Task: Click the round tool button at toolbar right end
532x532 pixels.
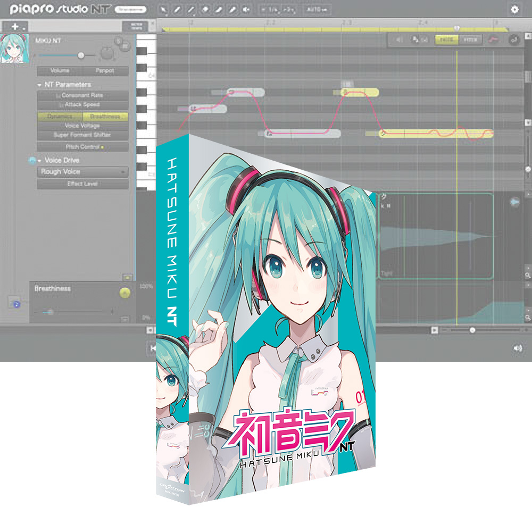Action: pyautogui.click(x=514, y=40)
